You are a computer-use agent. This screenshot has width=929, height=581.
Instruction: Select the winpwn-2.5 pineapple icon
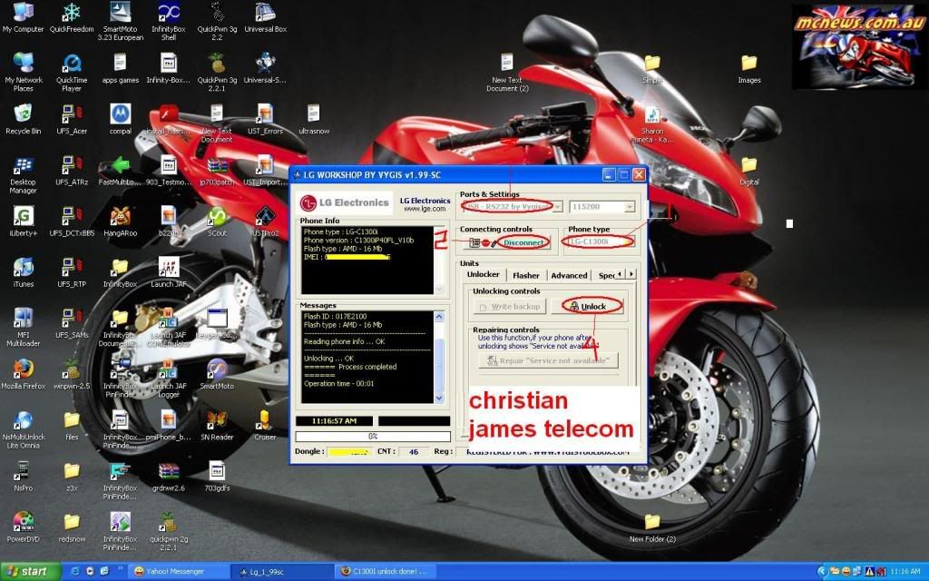click(x=72, y=375)
